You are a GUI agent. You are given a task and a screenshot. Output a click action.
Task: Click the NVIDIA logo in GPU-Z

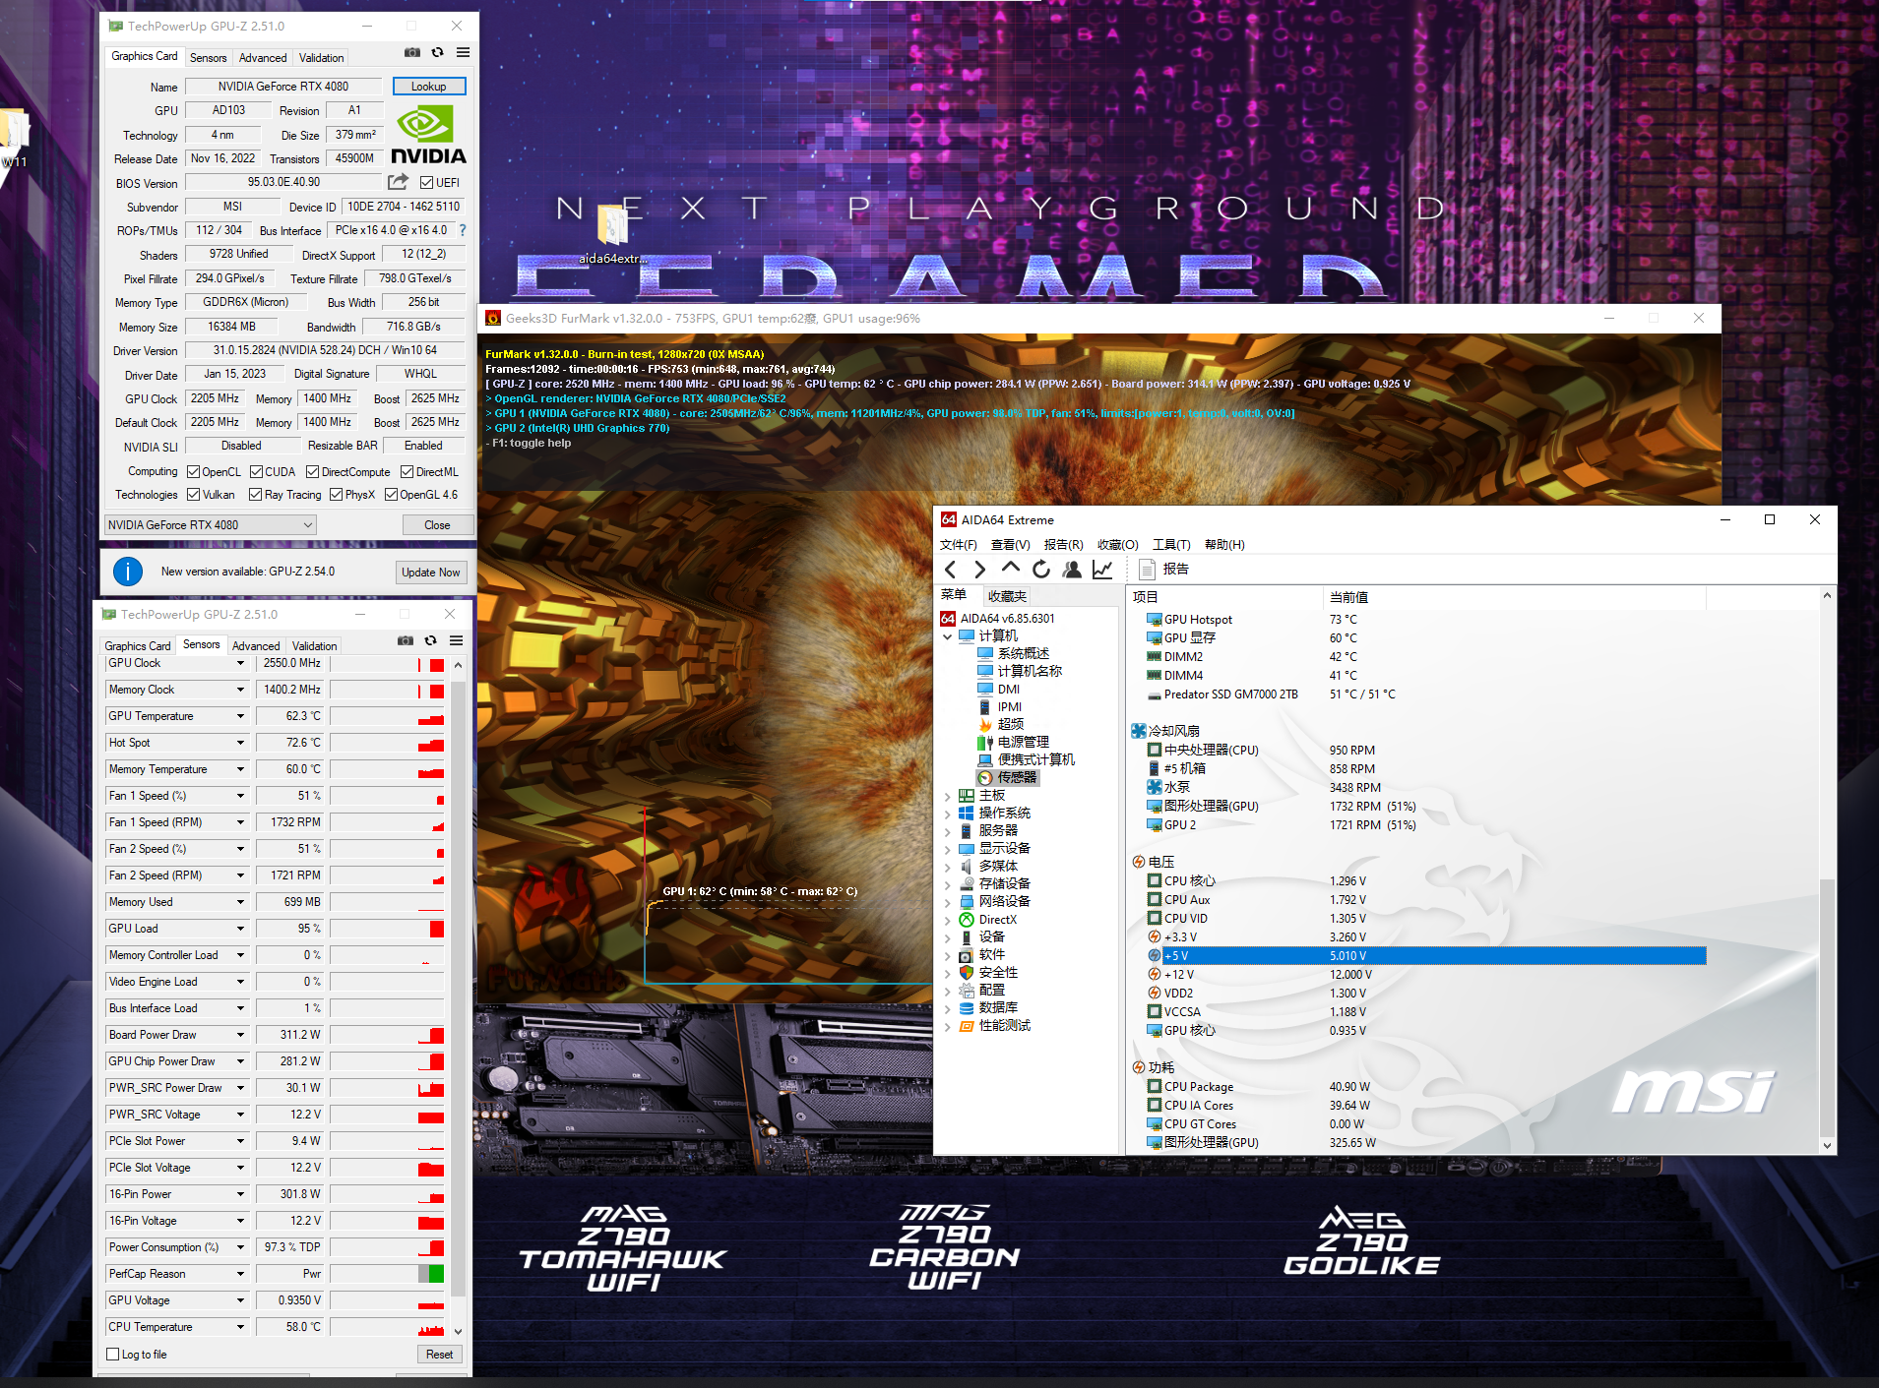[429, 135]
